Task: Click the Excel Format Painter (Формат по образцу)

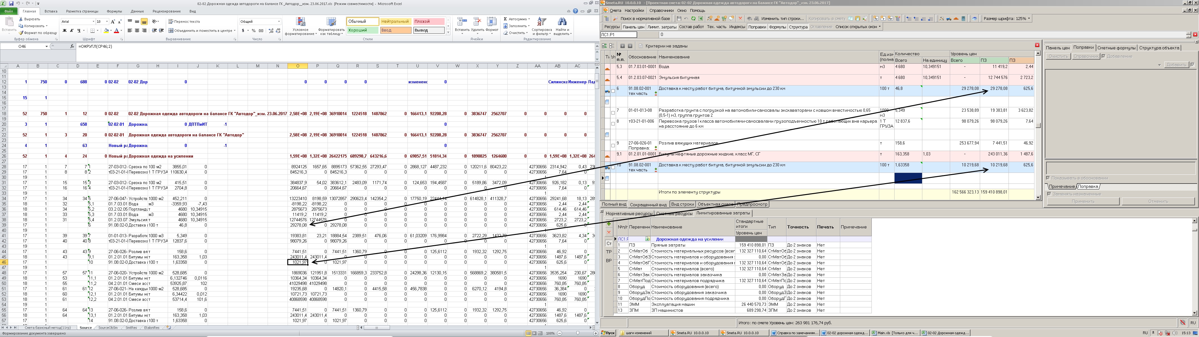Action: pos(38,33)
